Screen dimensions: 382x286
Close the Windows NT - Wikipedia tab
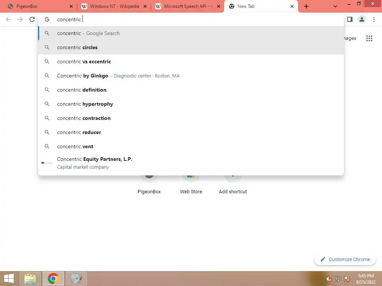point(145,6)
